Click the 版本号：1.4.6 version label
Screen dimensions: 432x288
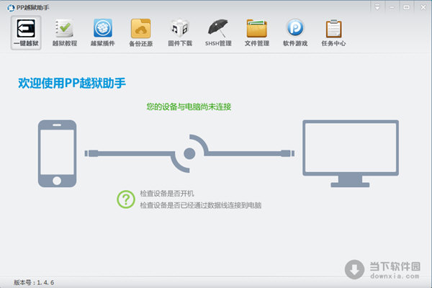click(34, 282)
